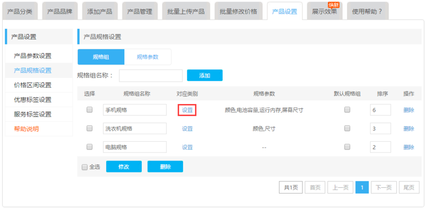
Task: Click the 共1页 page count box
Action: point(291,187)
